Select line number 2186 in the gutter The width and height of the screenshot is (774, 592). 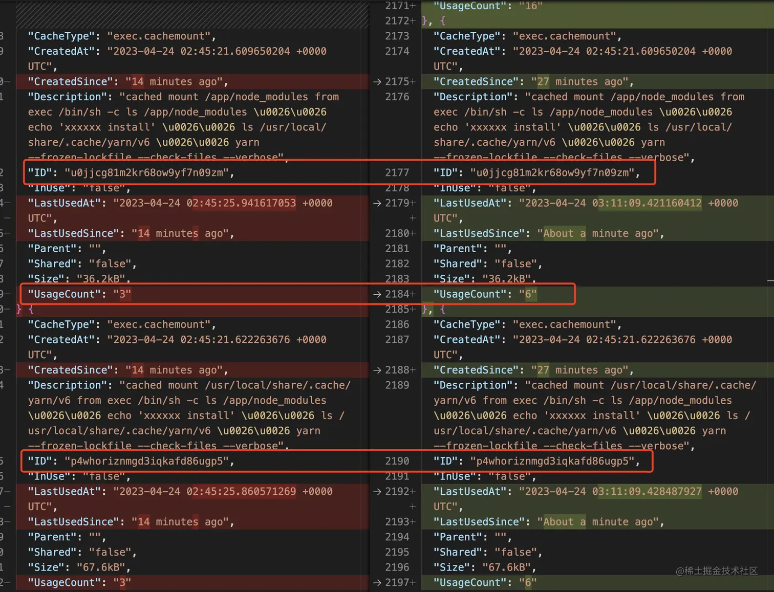pos(397,324)
